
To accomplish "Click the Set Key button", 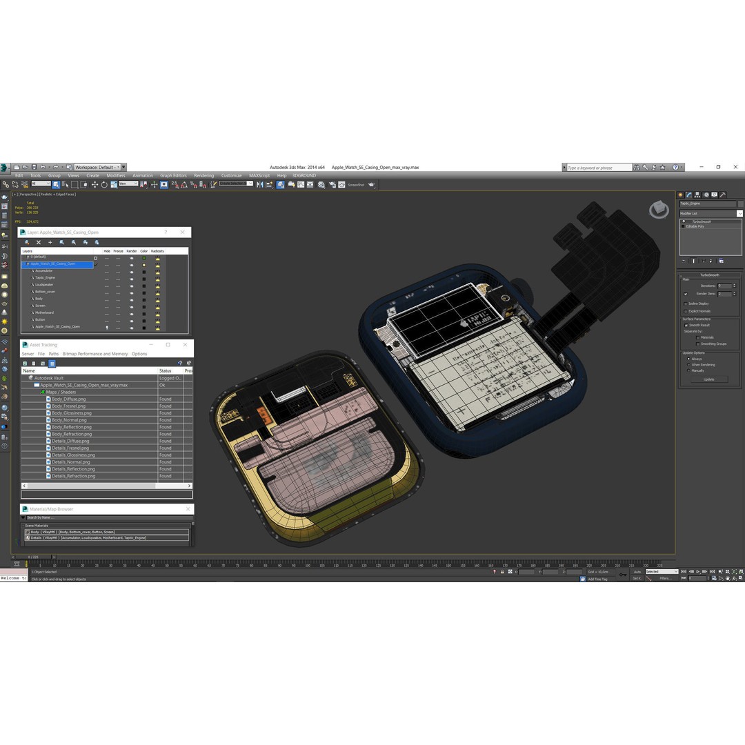I will coord(637,578).
